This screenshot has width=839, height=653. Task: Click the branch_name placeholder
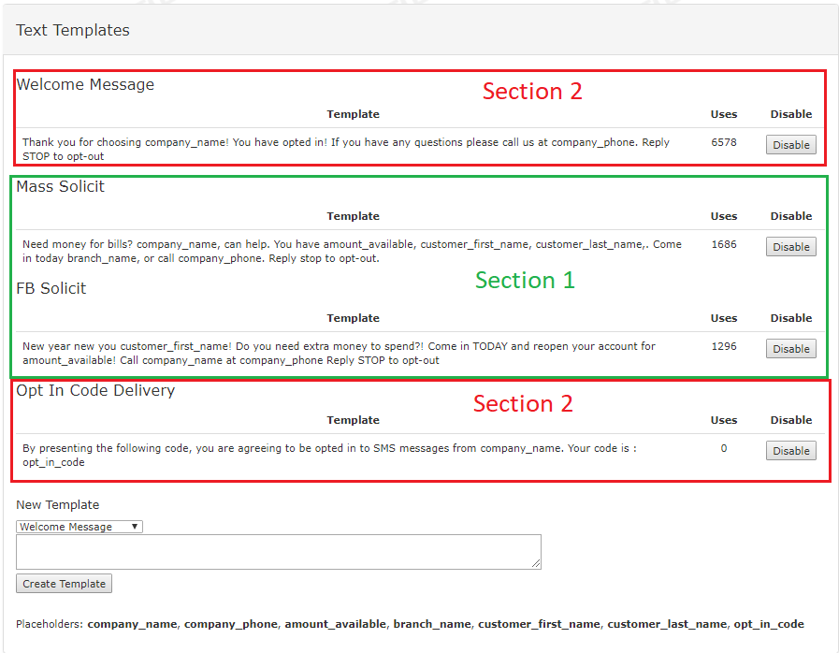coord(432,624)
